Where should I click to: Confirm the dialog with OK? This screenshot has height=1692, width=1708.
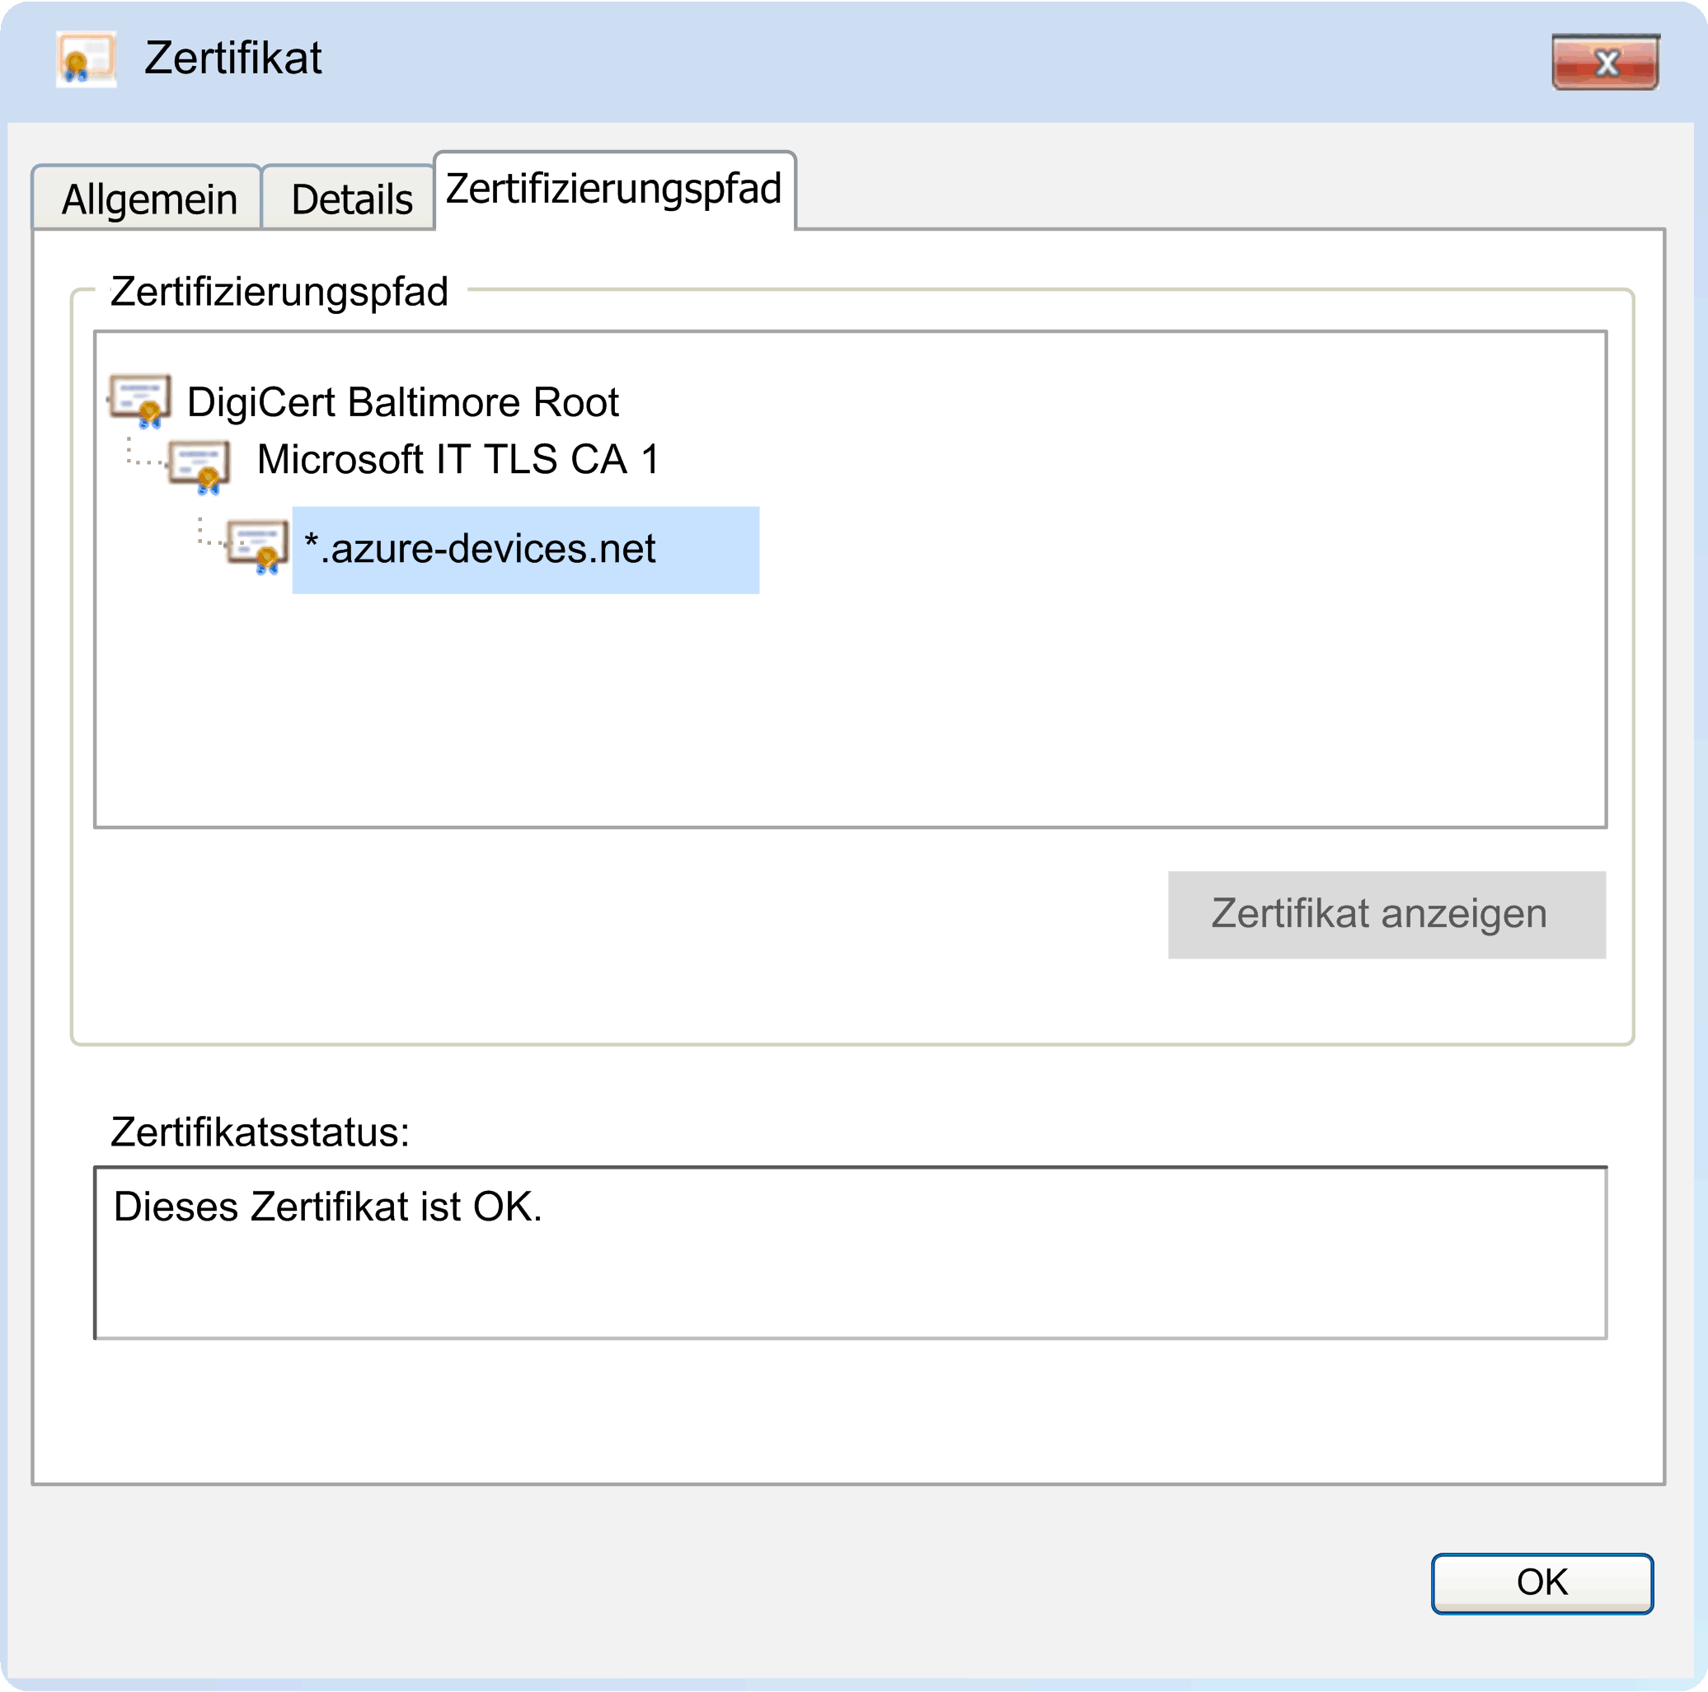coord(1541,1582)
